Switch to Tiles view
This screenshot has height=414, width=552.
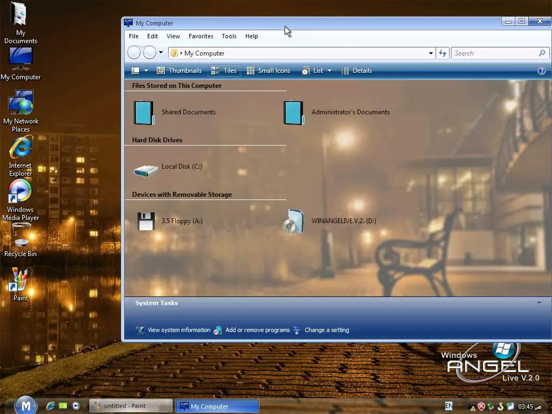(x=224, y=71)
